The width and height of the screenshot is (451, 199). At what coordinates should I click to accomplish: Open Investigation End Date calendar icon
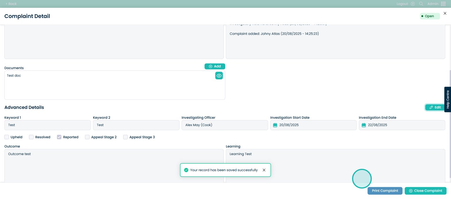[x=364, y=125]
